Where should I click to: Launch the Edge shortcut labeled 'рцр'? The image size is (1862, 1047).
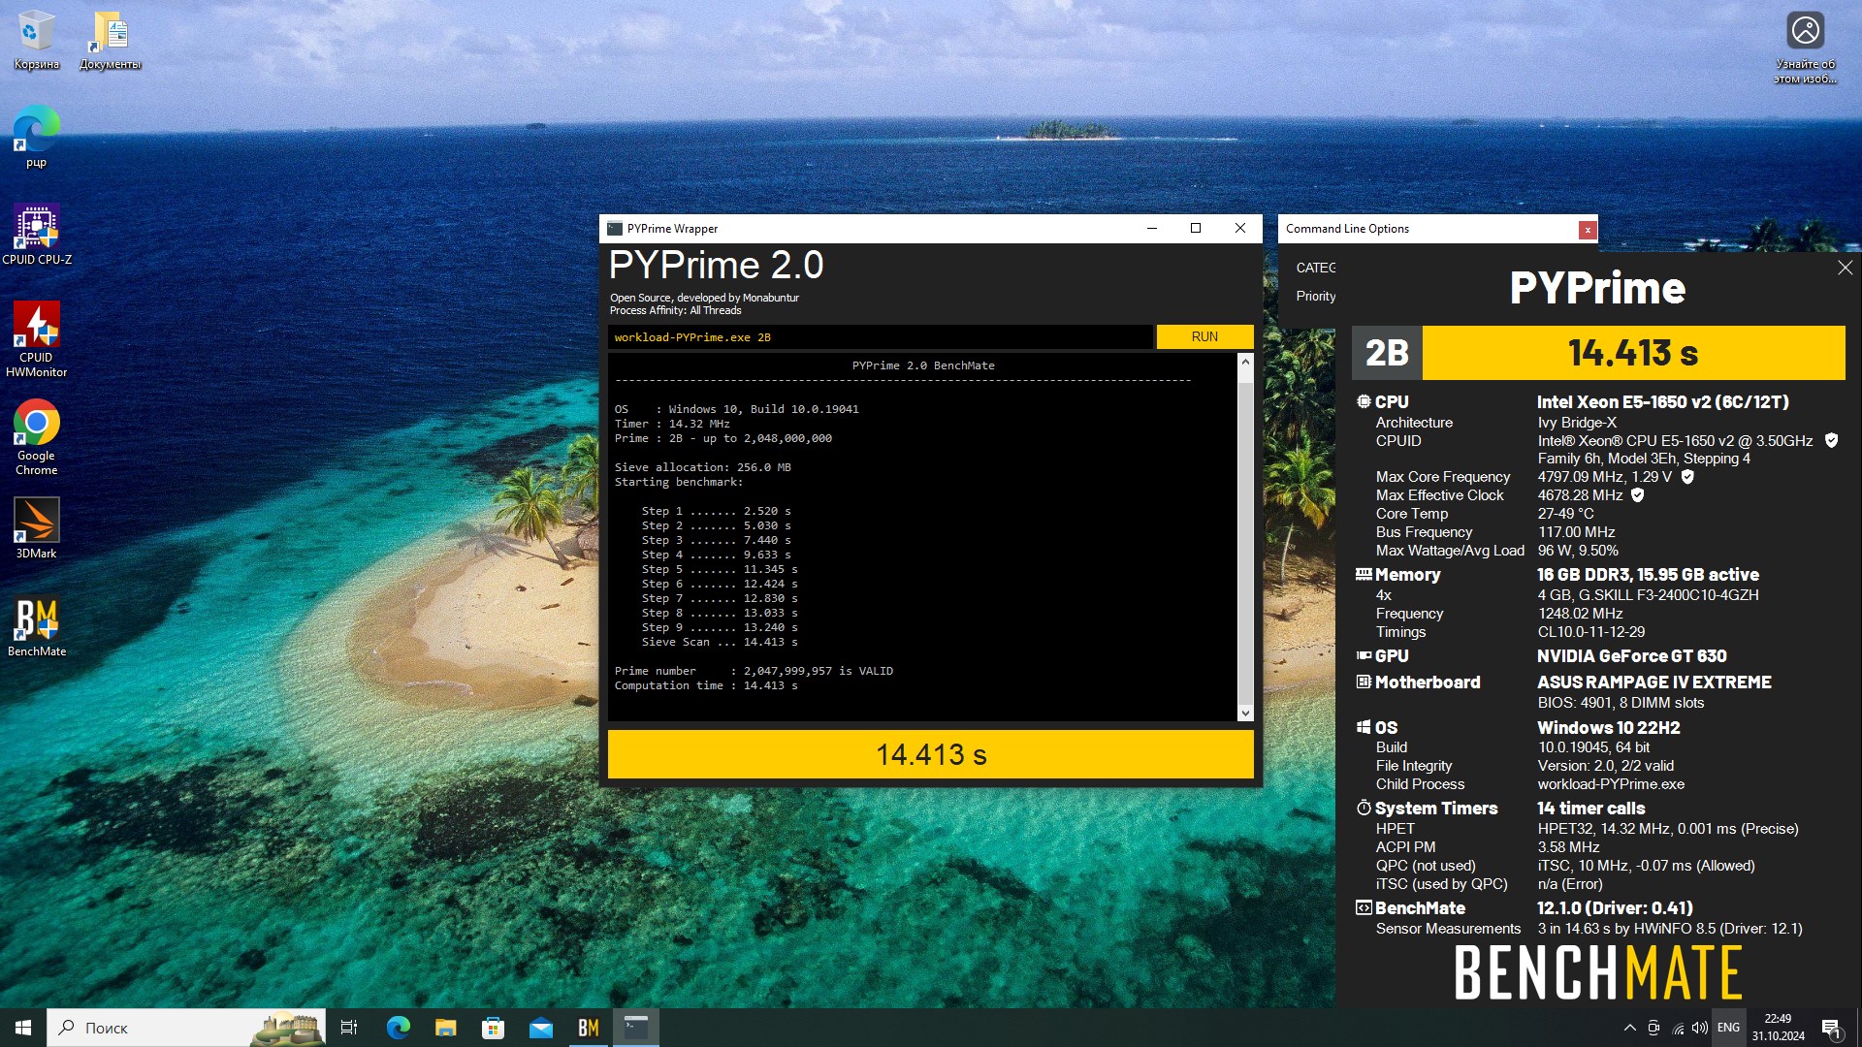(x=36, y=138)
